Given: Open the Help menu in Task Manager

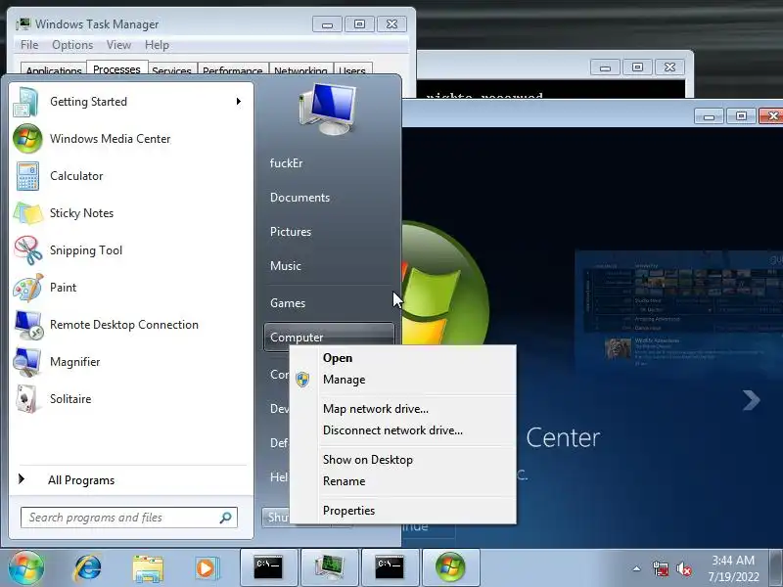Looking at the screenshot, I should pyautogui.click(x=157, y=45).
